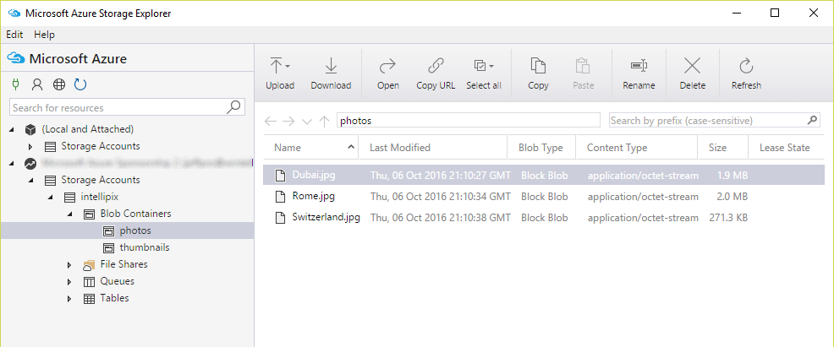This screenshot has width=834, height=347.
Task: Copy URL of the selected blob
Action: [x=436, y=73]
